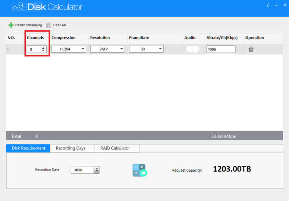
Task: Click the Bitrate field showing 4096
Action: click(x=221, y=49)
